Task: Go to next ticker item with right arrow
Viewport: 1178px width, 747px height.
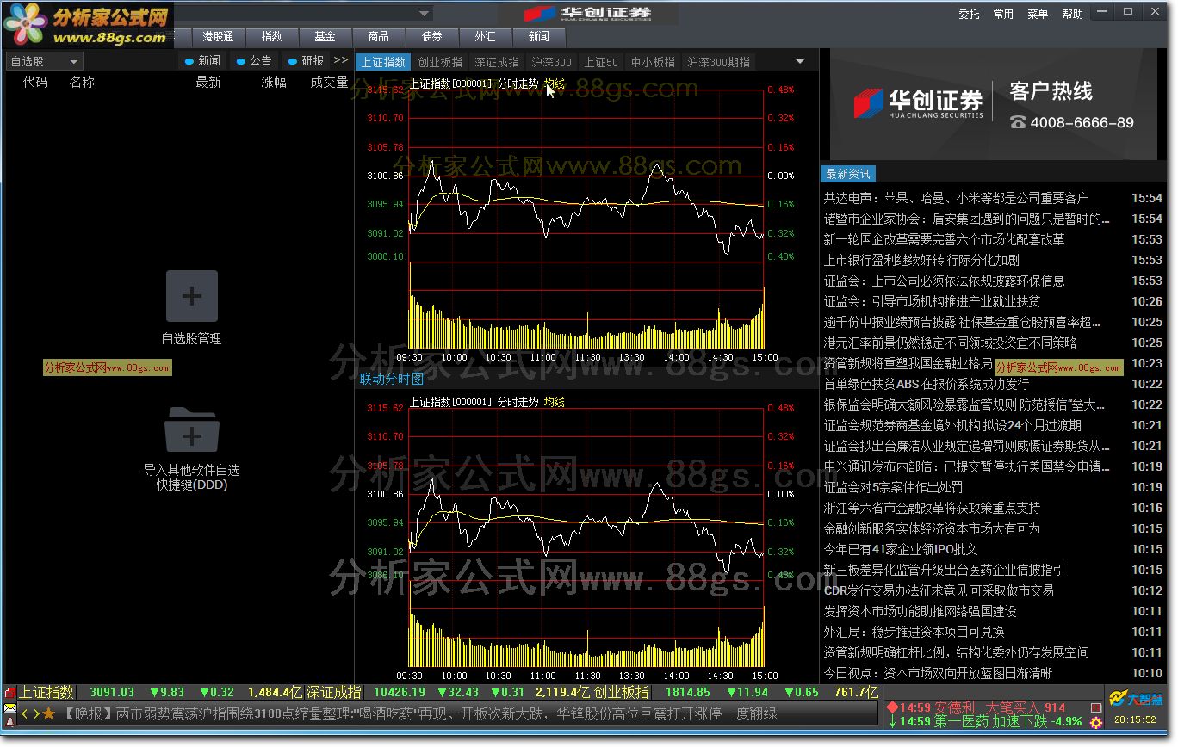Action: click(37, 713)
